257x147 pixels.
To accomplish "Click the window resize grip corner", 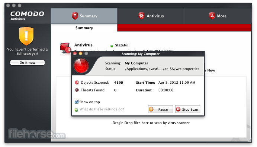I will pos(250,140).
